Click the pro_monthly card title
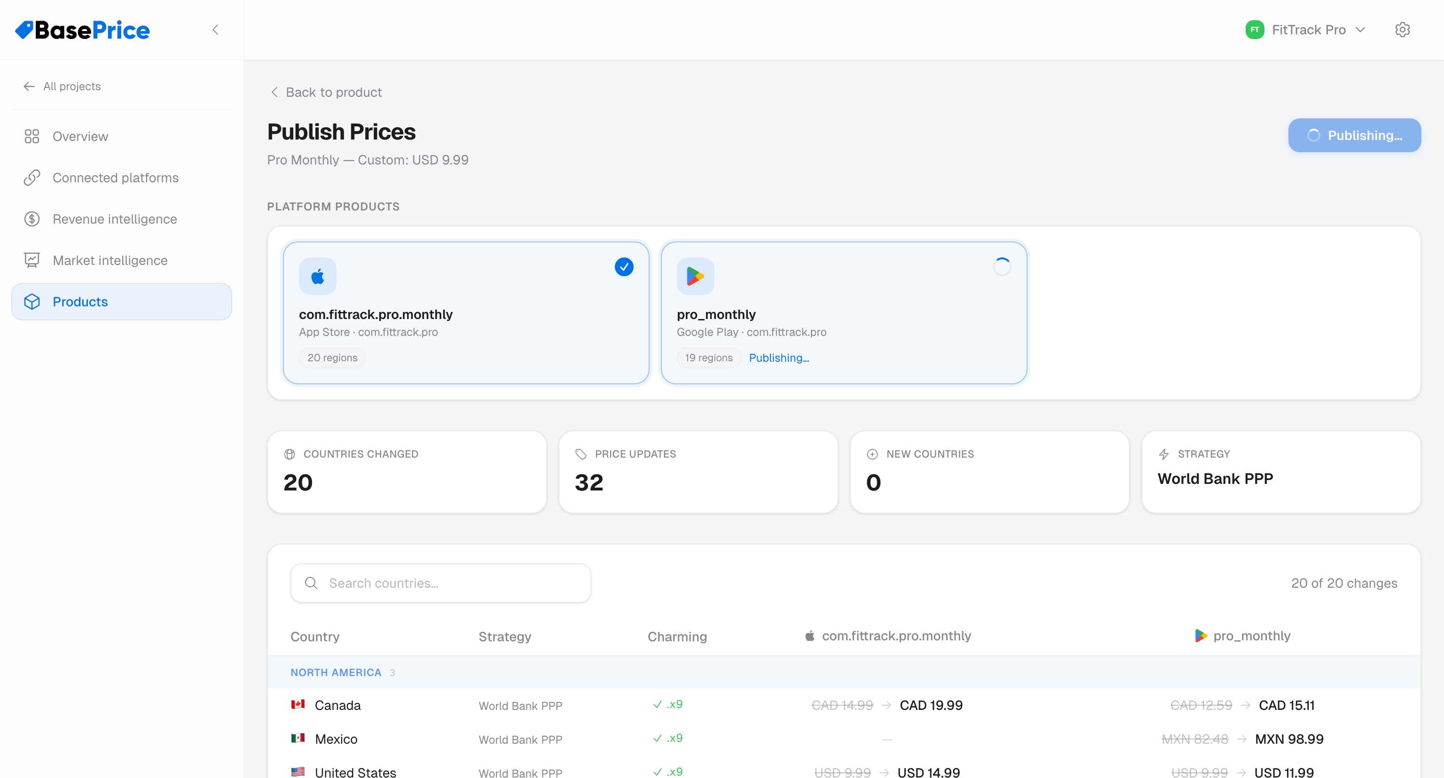 click(716, 315)
